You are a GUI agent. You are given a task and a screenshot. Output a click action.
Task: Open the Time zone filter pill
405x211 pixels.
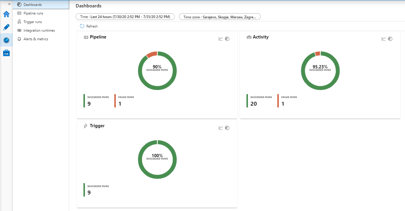tap(220, 17)
